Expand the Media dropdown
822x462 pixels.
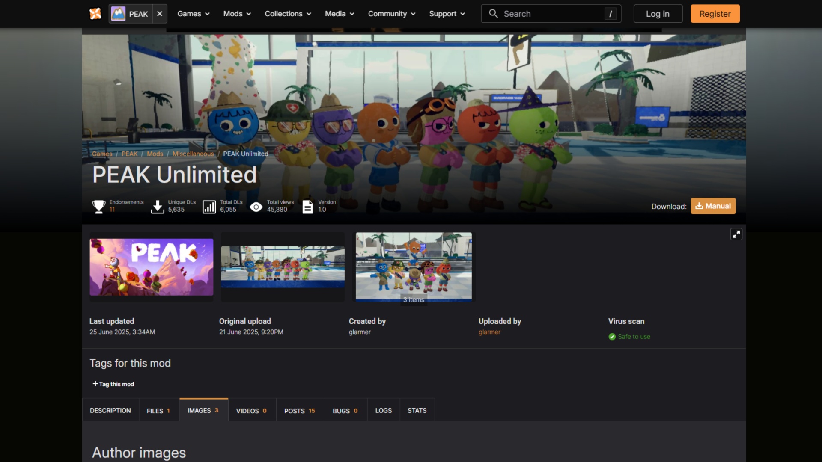[340, 14]
